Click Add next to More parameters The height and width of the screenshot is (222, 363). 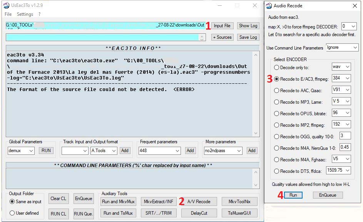click(252, 151)
